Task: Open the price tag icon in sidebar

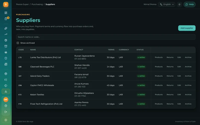Action: coord(6,85)
